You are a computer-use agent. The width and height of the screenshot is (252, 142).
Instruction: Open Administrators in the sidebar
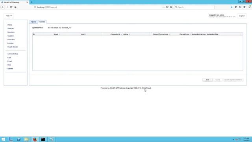(13, 54)
